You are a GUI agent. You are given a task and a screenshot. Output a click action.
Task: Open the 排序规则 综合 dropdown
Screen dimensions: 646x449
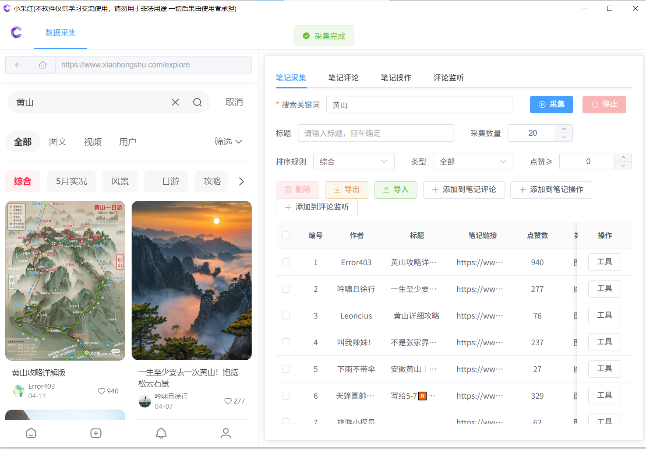[353, 161]
